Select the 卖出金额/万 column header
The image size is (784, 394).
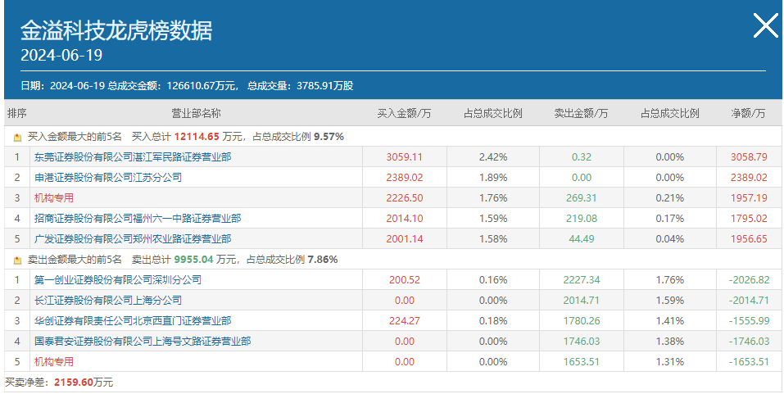pos(581,114)
